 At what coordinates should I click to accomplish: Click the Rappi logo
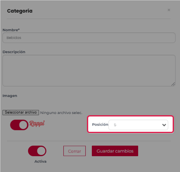point(37,123)
